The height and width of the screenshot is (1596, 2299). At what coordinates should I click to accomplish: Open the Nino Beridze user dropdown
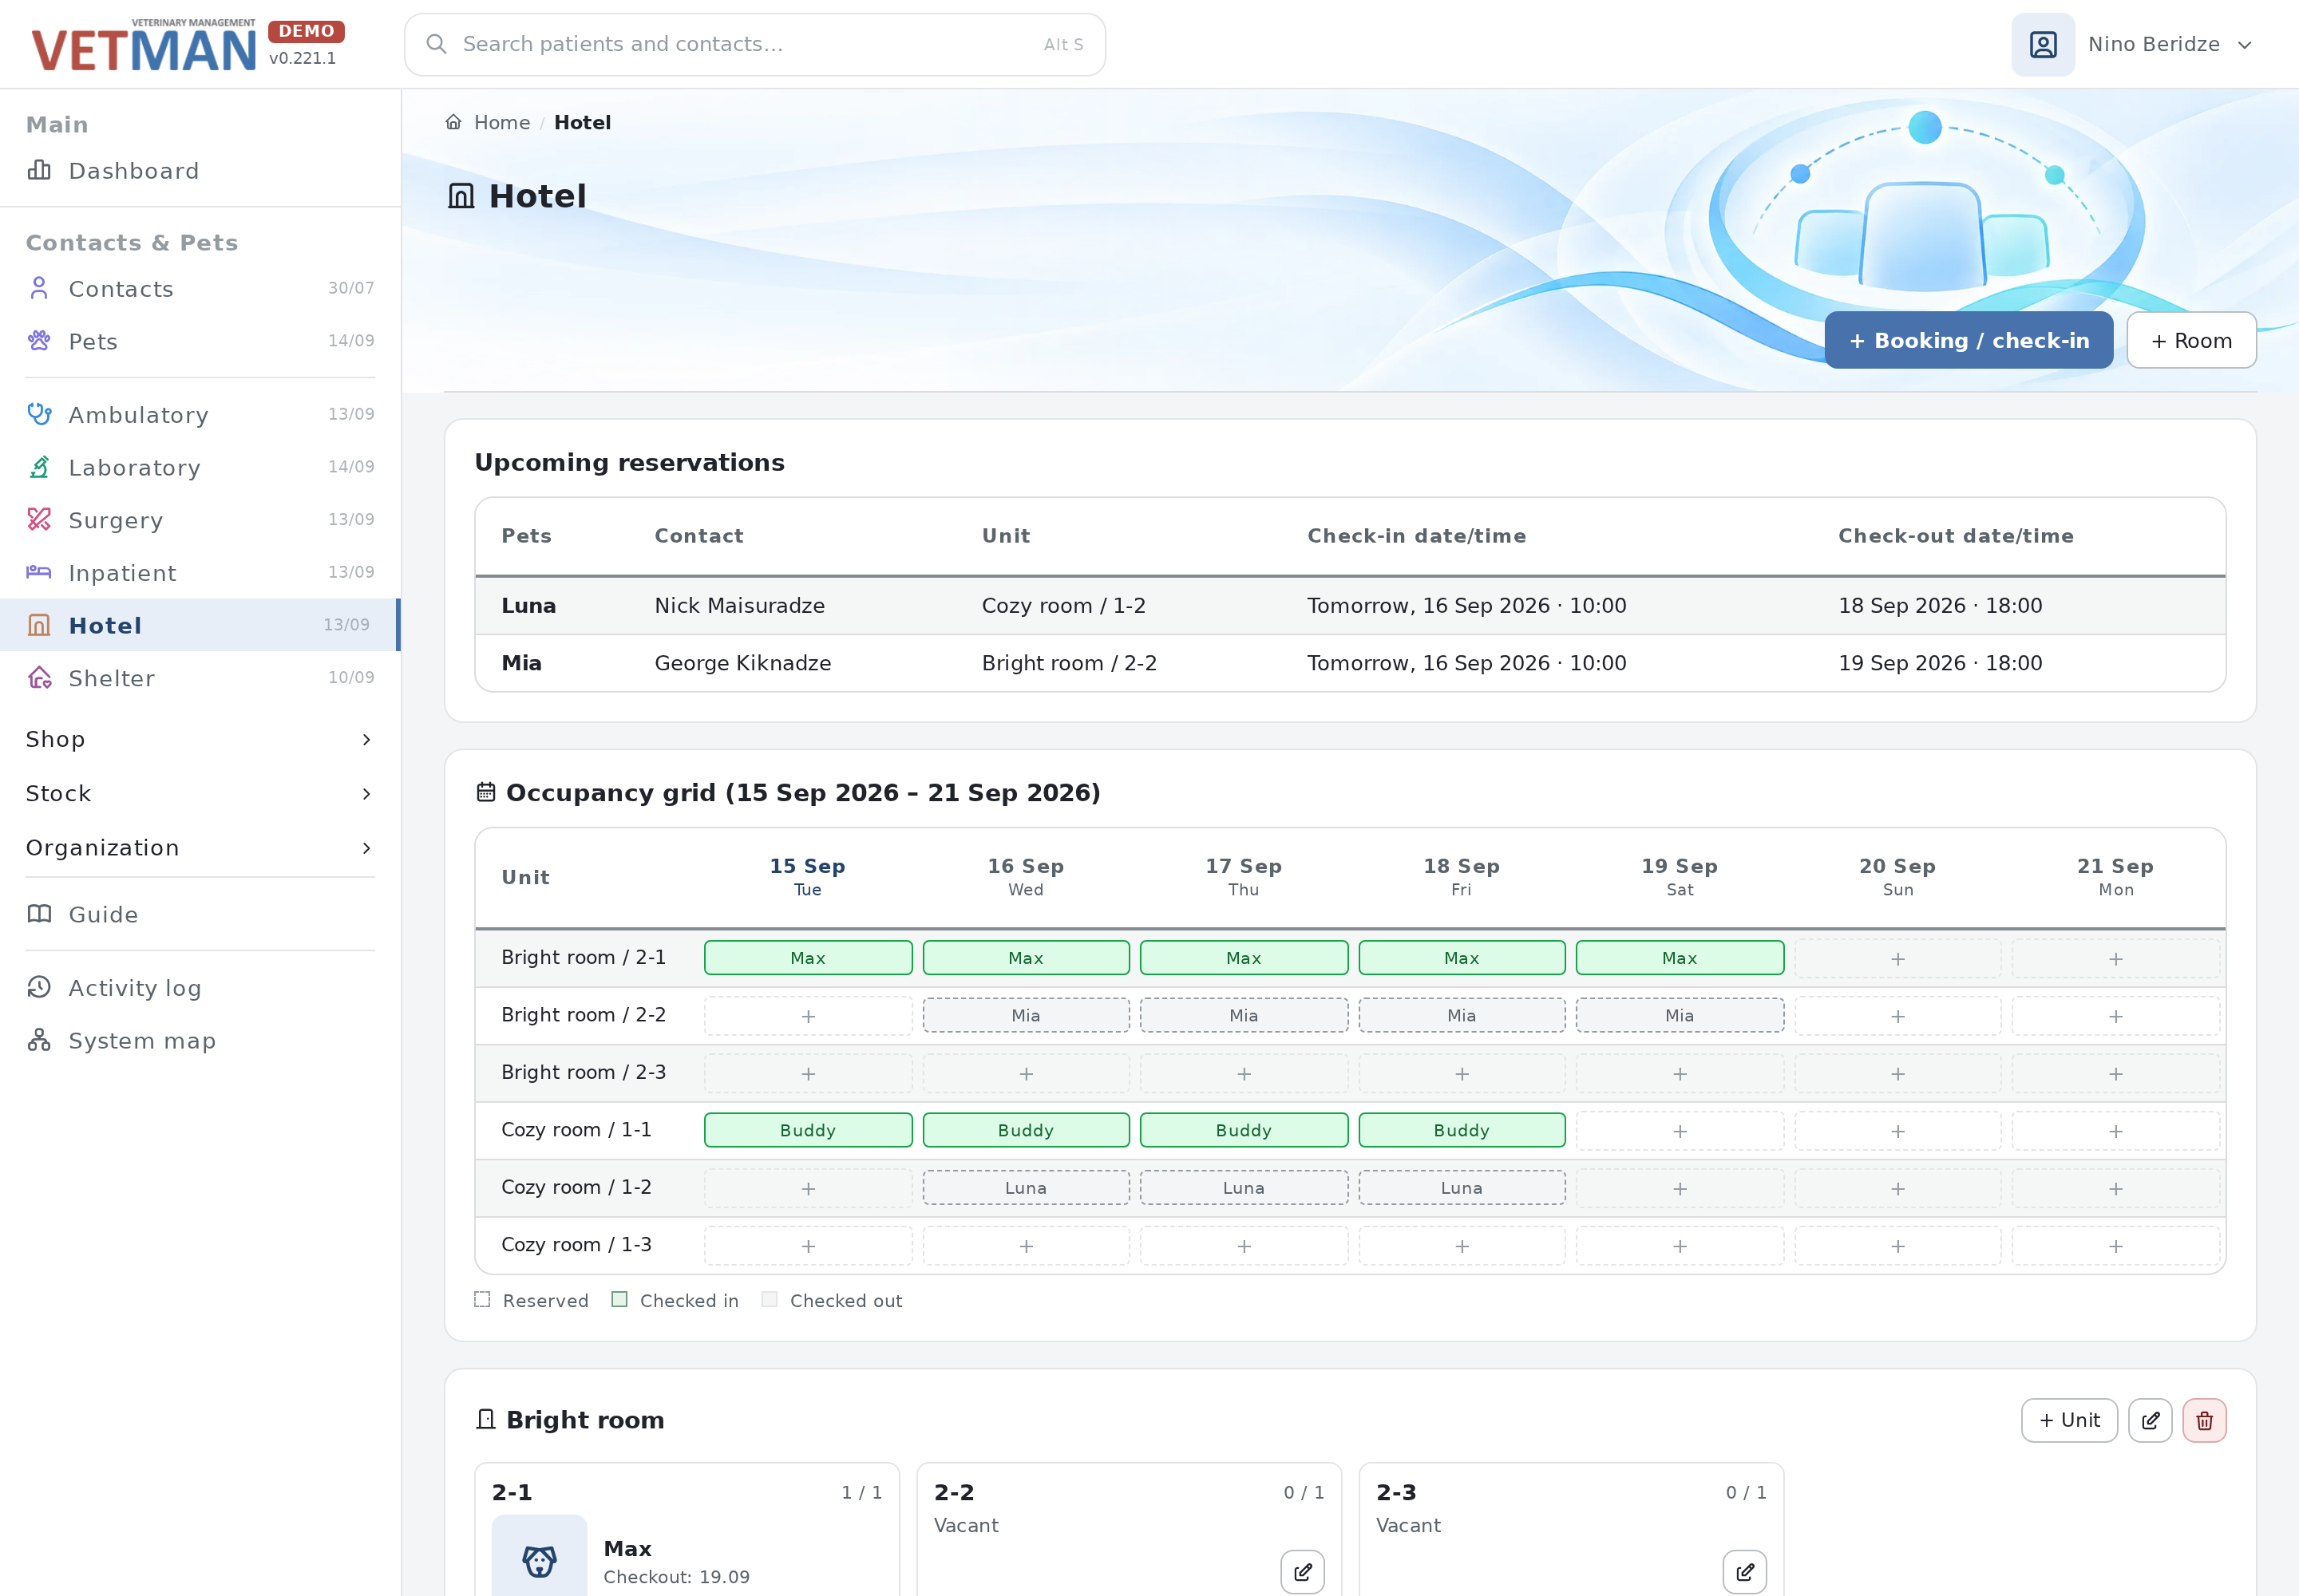click(2135, 44)
